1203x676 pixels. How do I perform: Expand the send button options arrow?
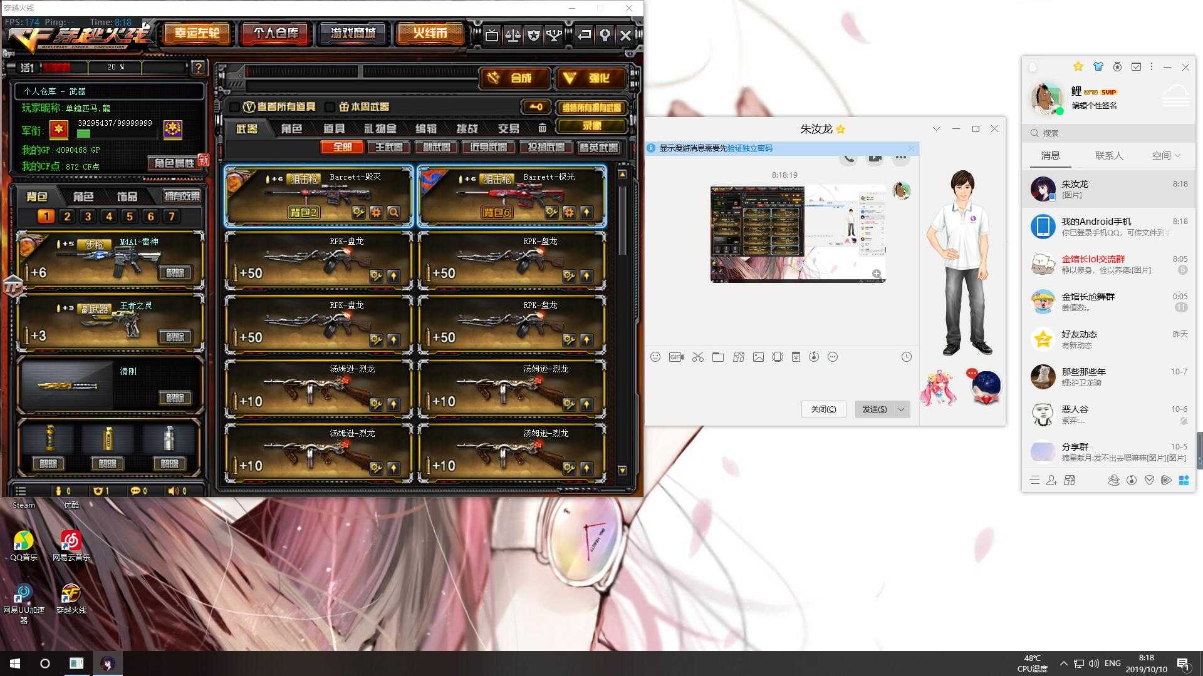pos(902,409)
